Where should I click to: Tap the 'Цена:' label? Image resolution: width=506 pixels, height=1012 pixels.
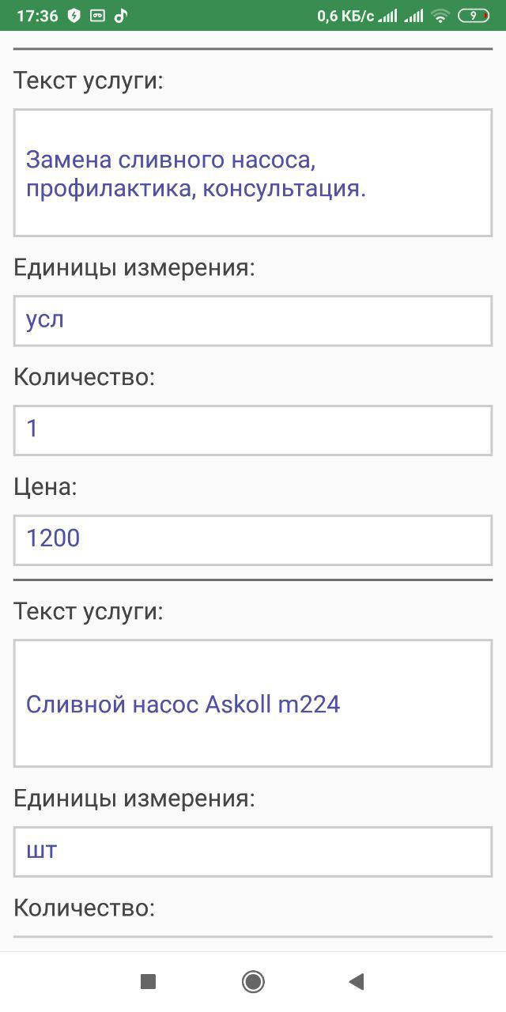point(46,487)
